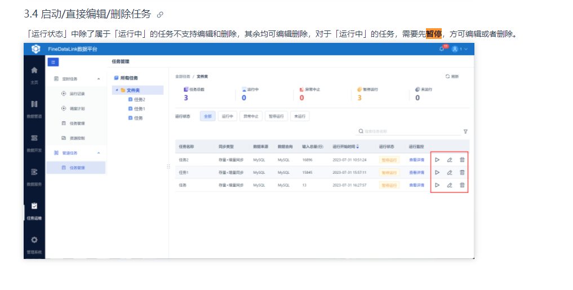Image resolution: width=573 pixels, height=290 pixels.
Task: Select highlighted 任务管理 under 管道任务
Action: (75, 168)
